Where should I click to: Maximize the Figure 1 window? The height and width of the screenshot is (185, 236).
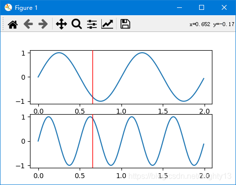coord(202,7)
